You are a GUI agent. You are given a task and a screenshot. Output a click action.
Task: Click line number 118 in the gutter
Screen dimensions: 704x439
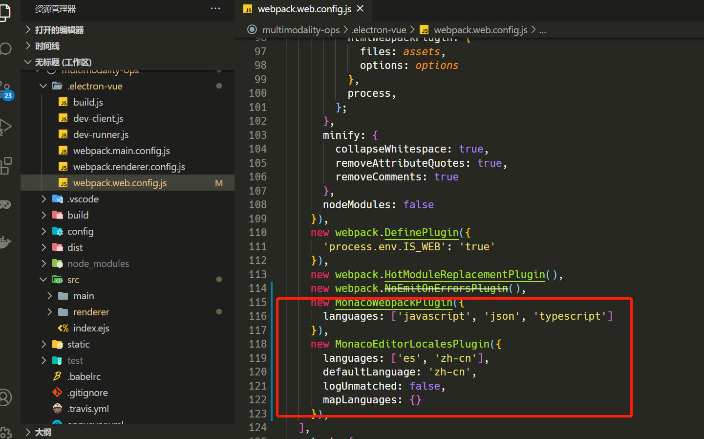(x=258, y=344)
